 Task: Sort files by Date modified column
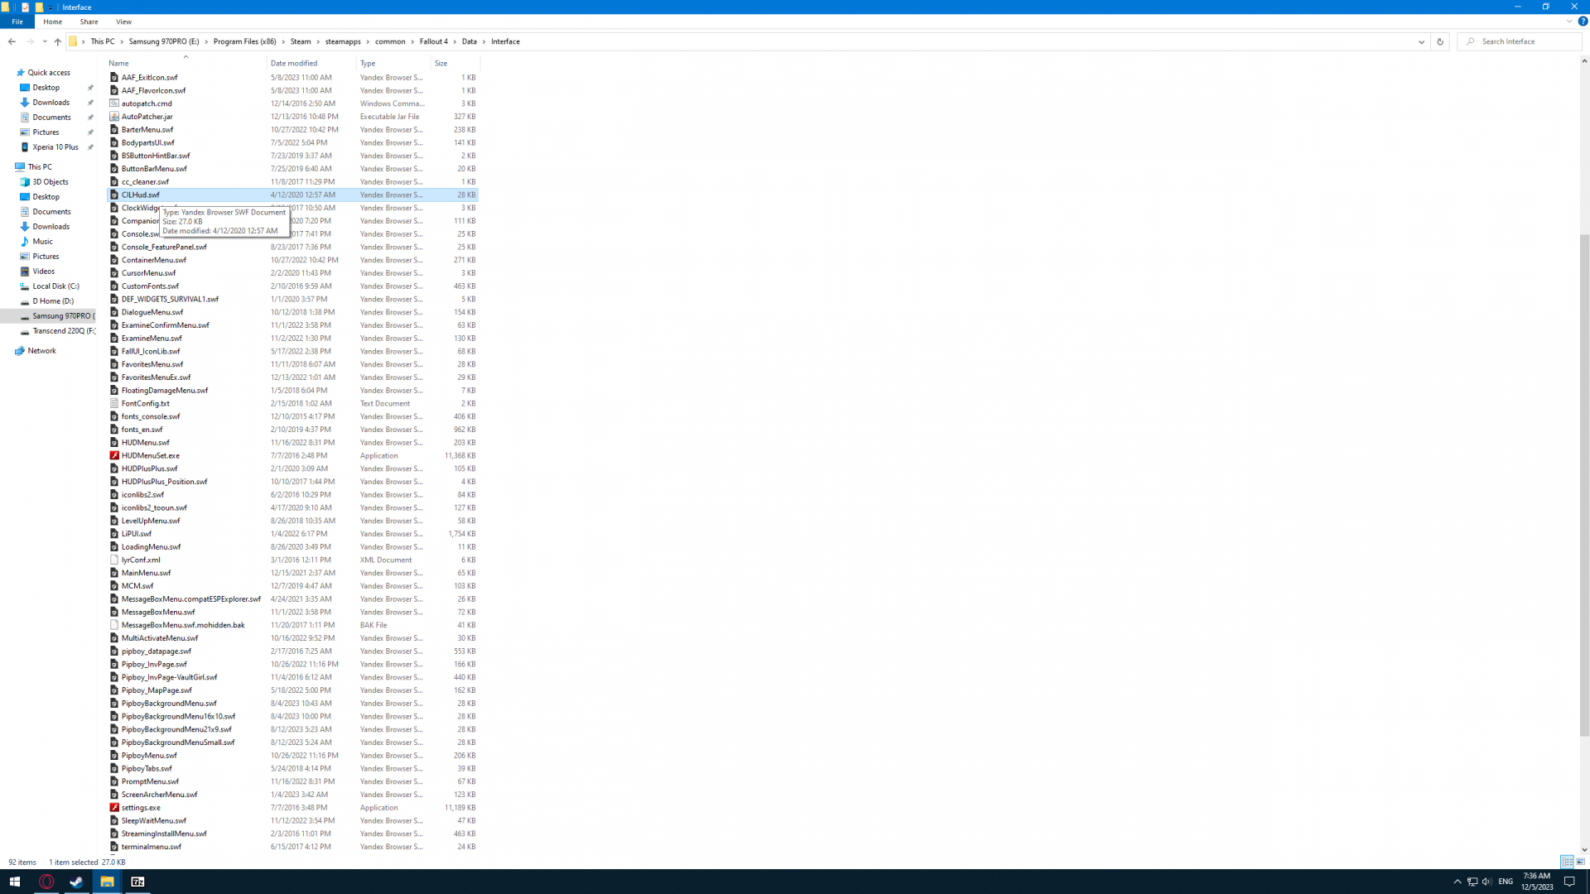click(294, 63)
